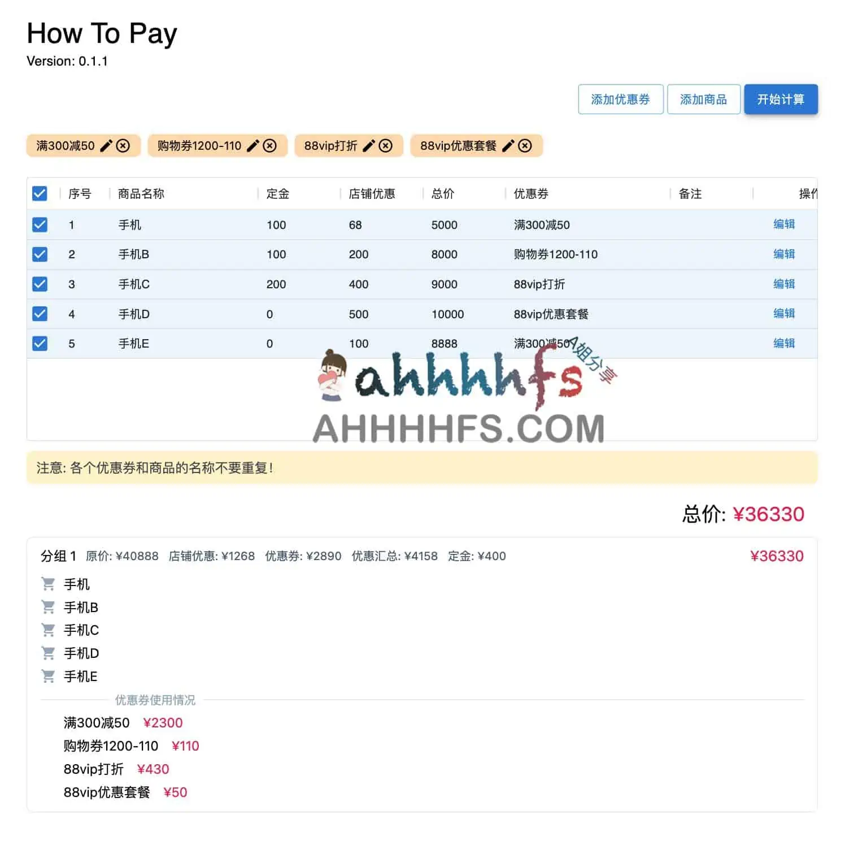Screen dimensions: 845x841
Task: Click the 添加商品 button
Action: click(704, 99)
